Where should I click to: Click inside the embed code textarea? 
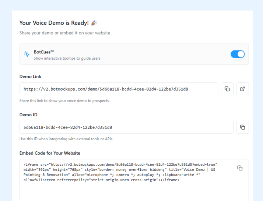tap(134, 180)
